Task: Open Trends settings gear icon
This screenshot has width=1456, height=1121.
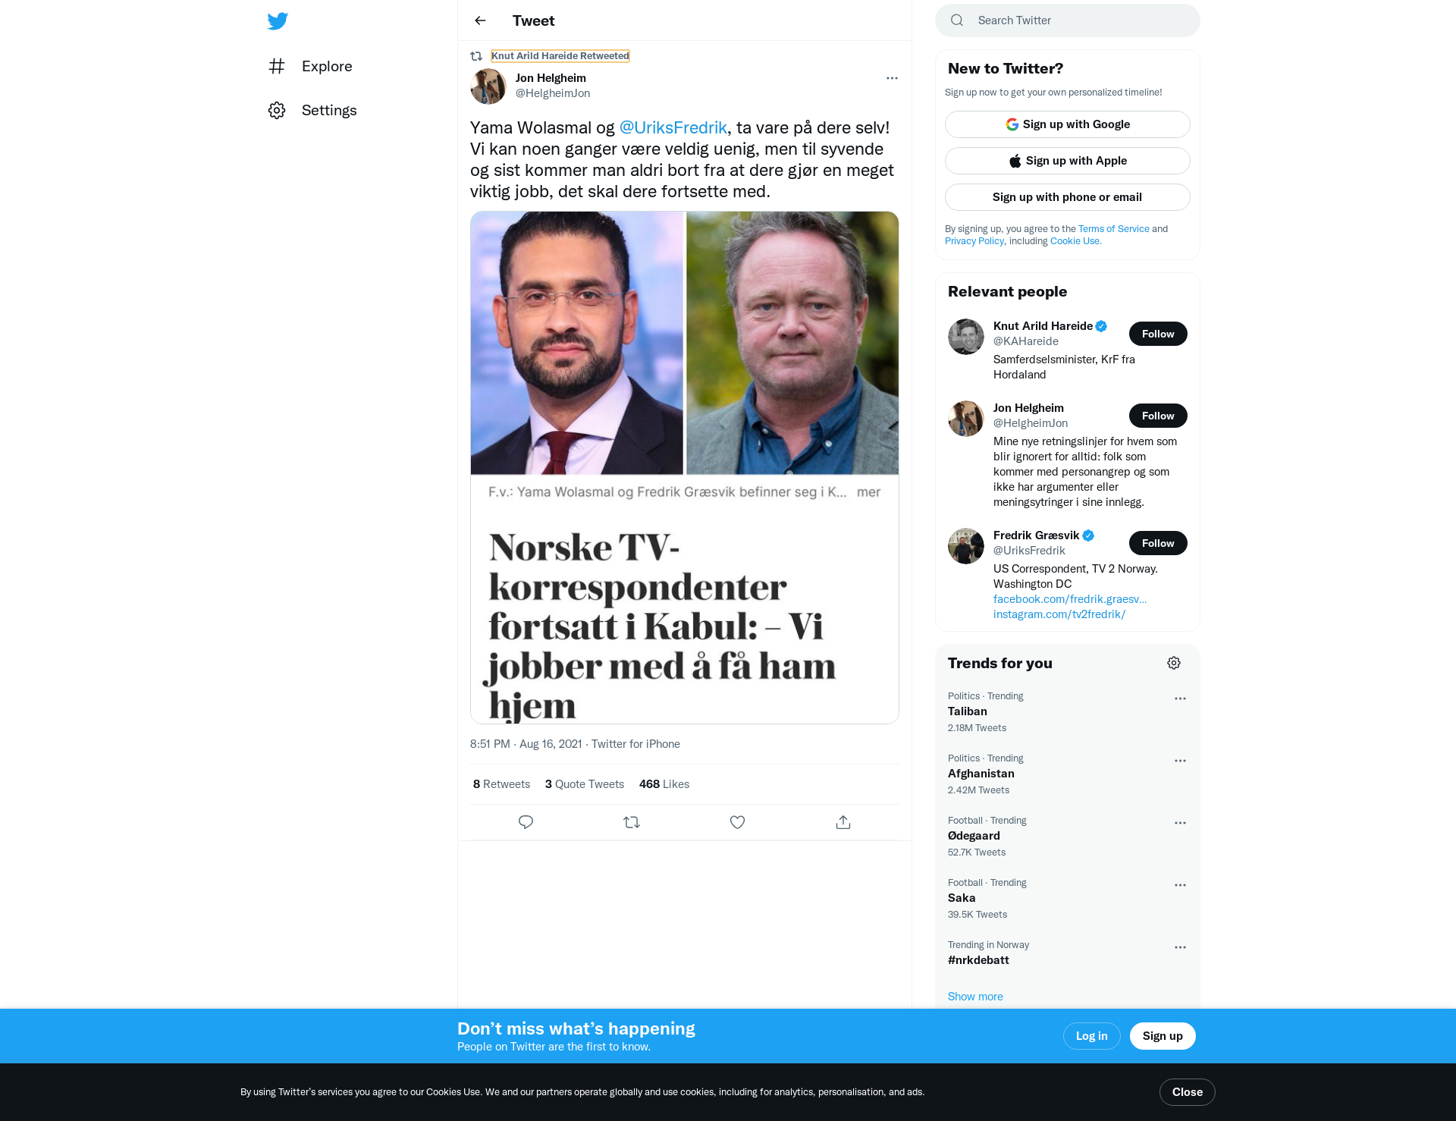Action: click(1174, 663)
